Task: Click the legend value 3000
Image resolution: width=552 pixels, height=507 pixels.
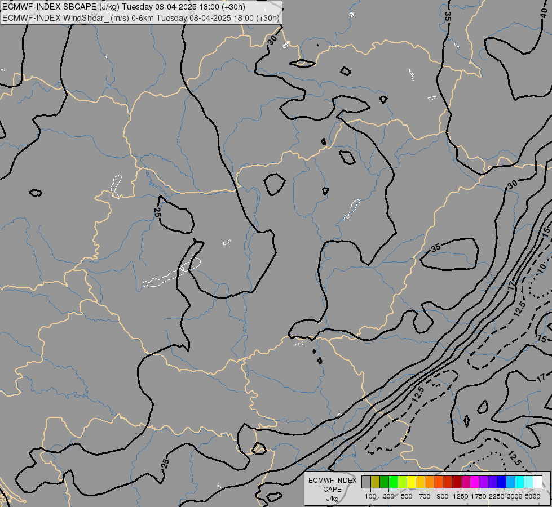Action: click(x=515, y=496)
